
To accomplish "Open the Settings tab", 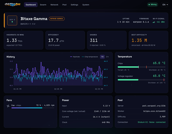I will tap(74, 5).
